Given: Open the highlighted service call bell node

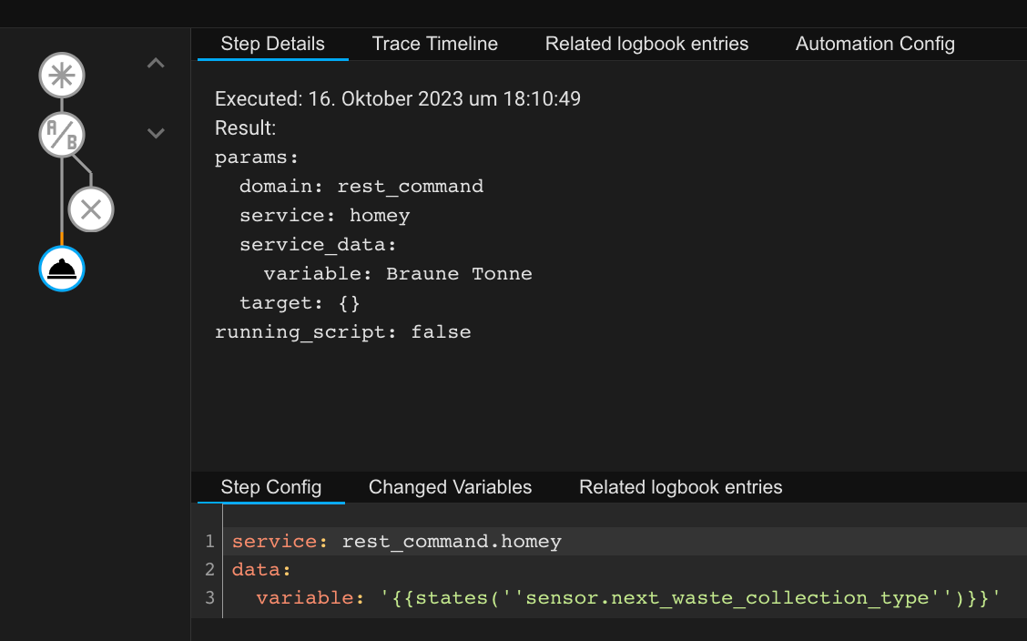Looking at the screenshot, I should pyautogui.click(x=62, y=269).
